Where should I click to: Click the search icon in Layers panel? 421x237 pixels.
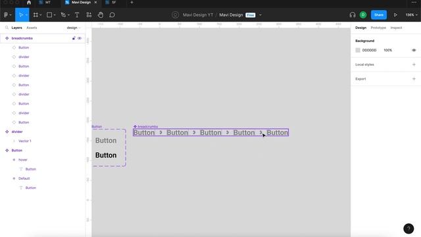[x=7, y=28]
